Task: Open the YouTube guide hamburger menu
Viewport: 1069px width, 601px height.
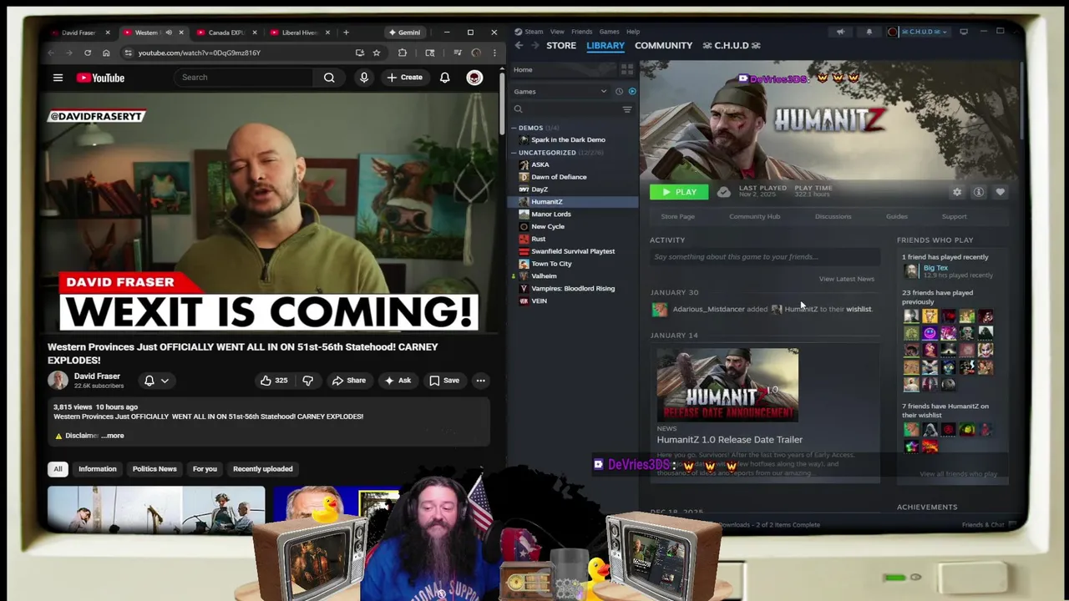Action: pyautogui.click(x=58, y=78)
